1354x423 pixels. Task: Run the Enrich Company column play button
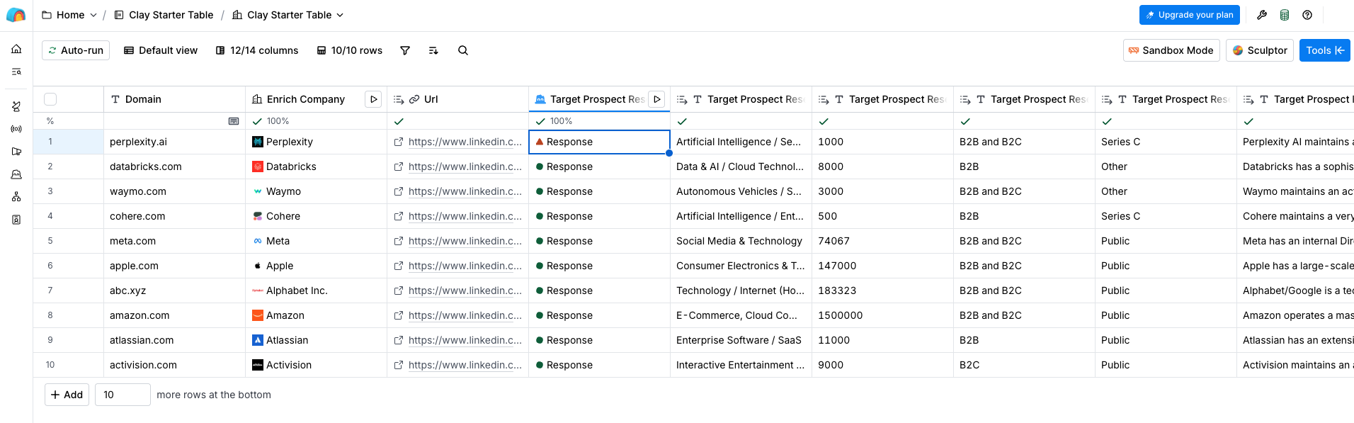pyautogui.click(x=373, y=99)
